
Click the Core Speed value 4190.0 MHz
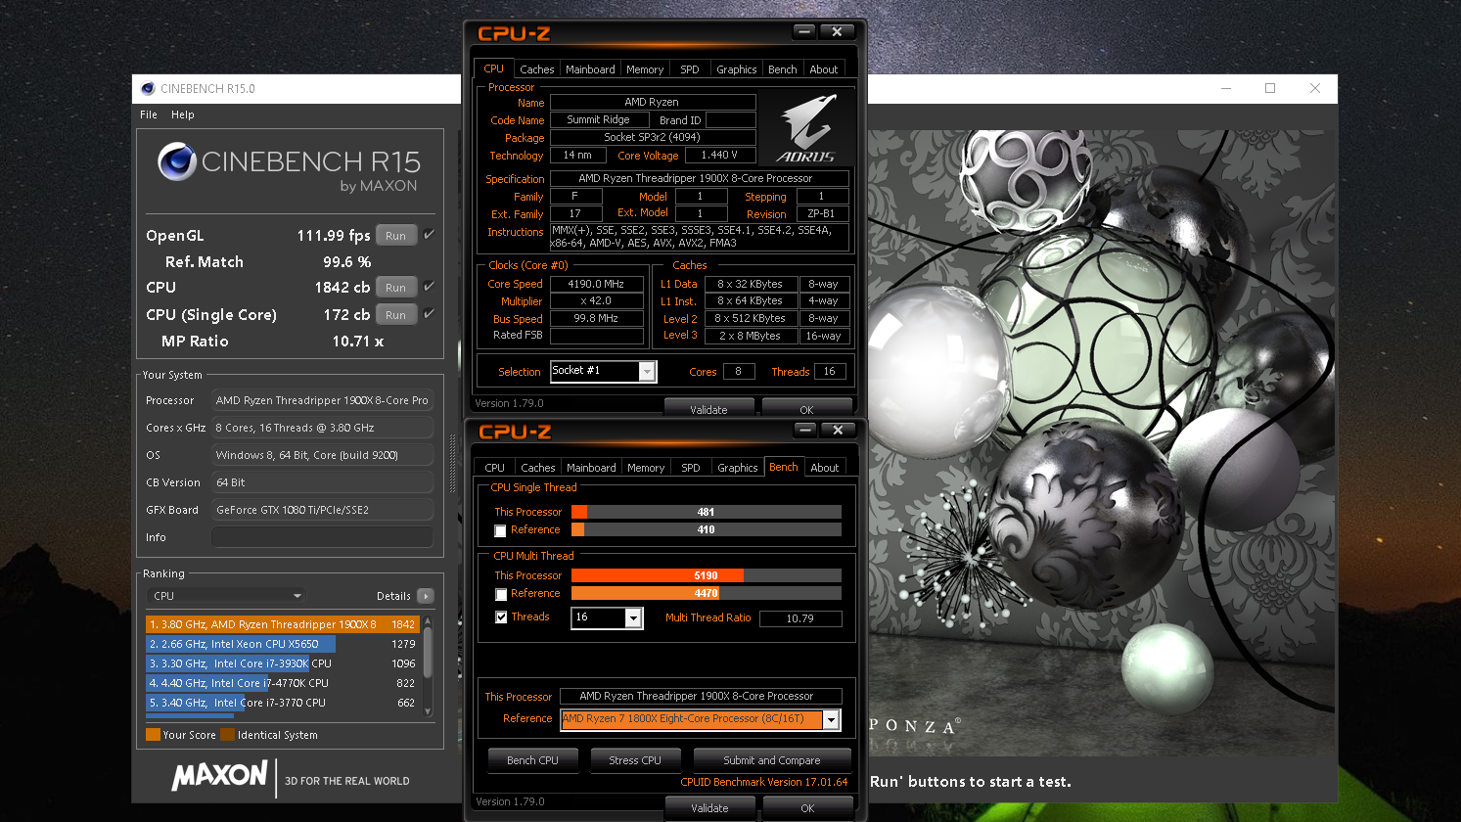[596, 284]
